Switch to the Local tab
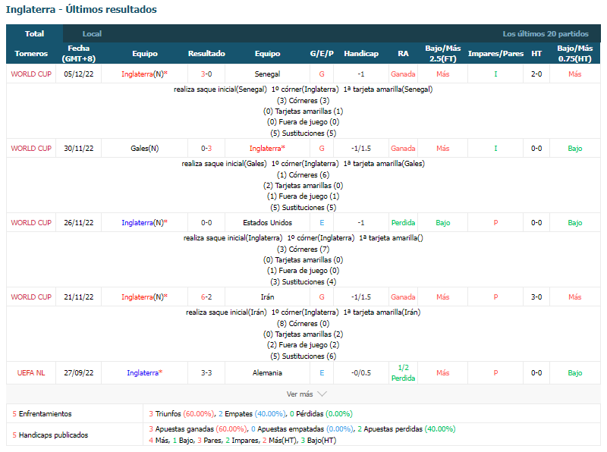Screen dimensions: 607x452 point(92,33)
